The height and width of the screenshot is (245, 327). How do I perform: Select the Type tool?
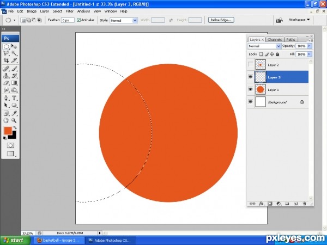pos(14,98)
